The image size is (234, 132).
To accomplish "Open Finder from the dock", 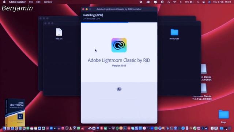I will [x=4, y=128].
